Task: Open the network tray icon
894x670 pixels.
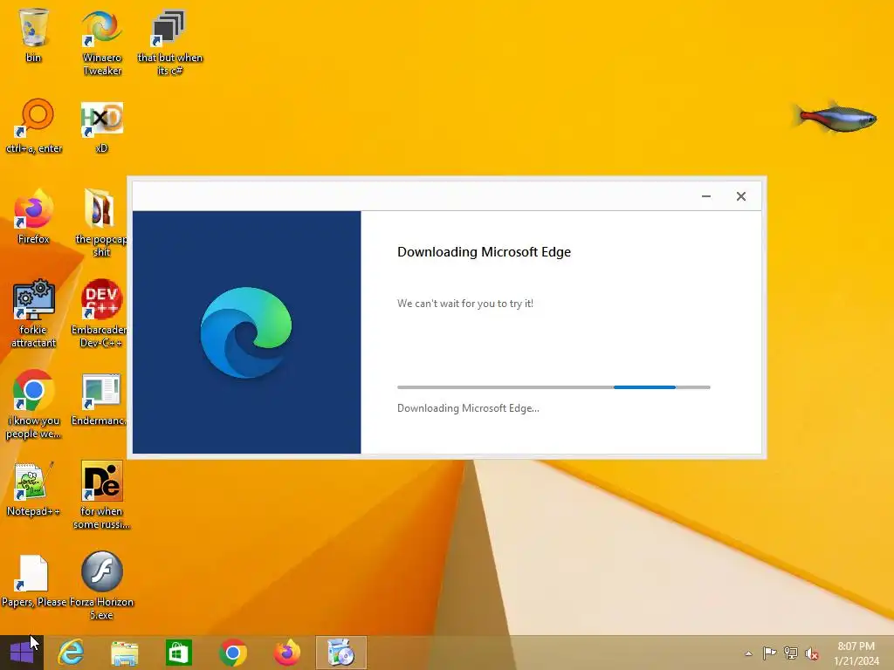Action: [791, 653]
